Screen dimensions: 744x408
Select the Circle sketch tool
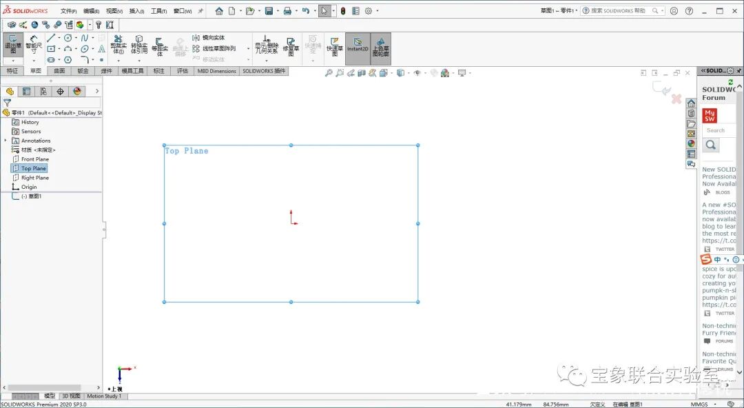pos(68,37)
